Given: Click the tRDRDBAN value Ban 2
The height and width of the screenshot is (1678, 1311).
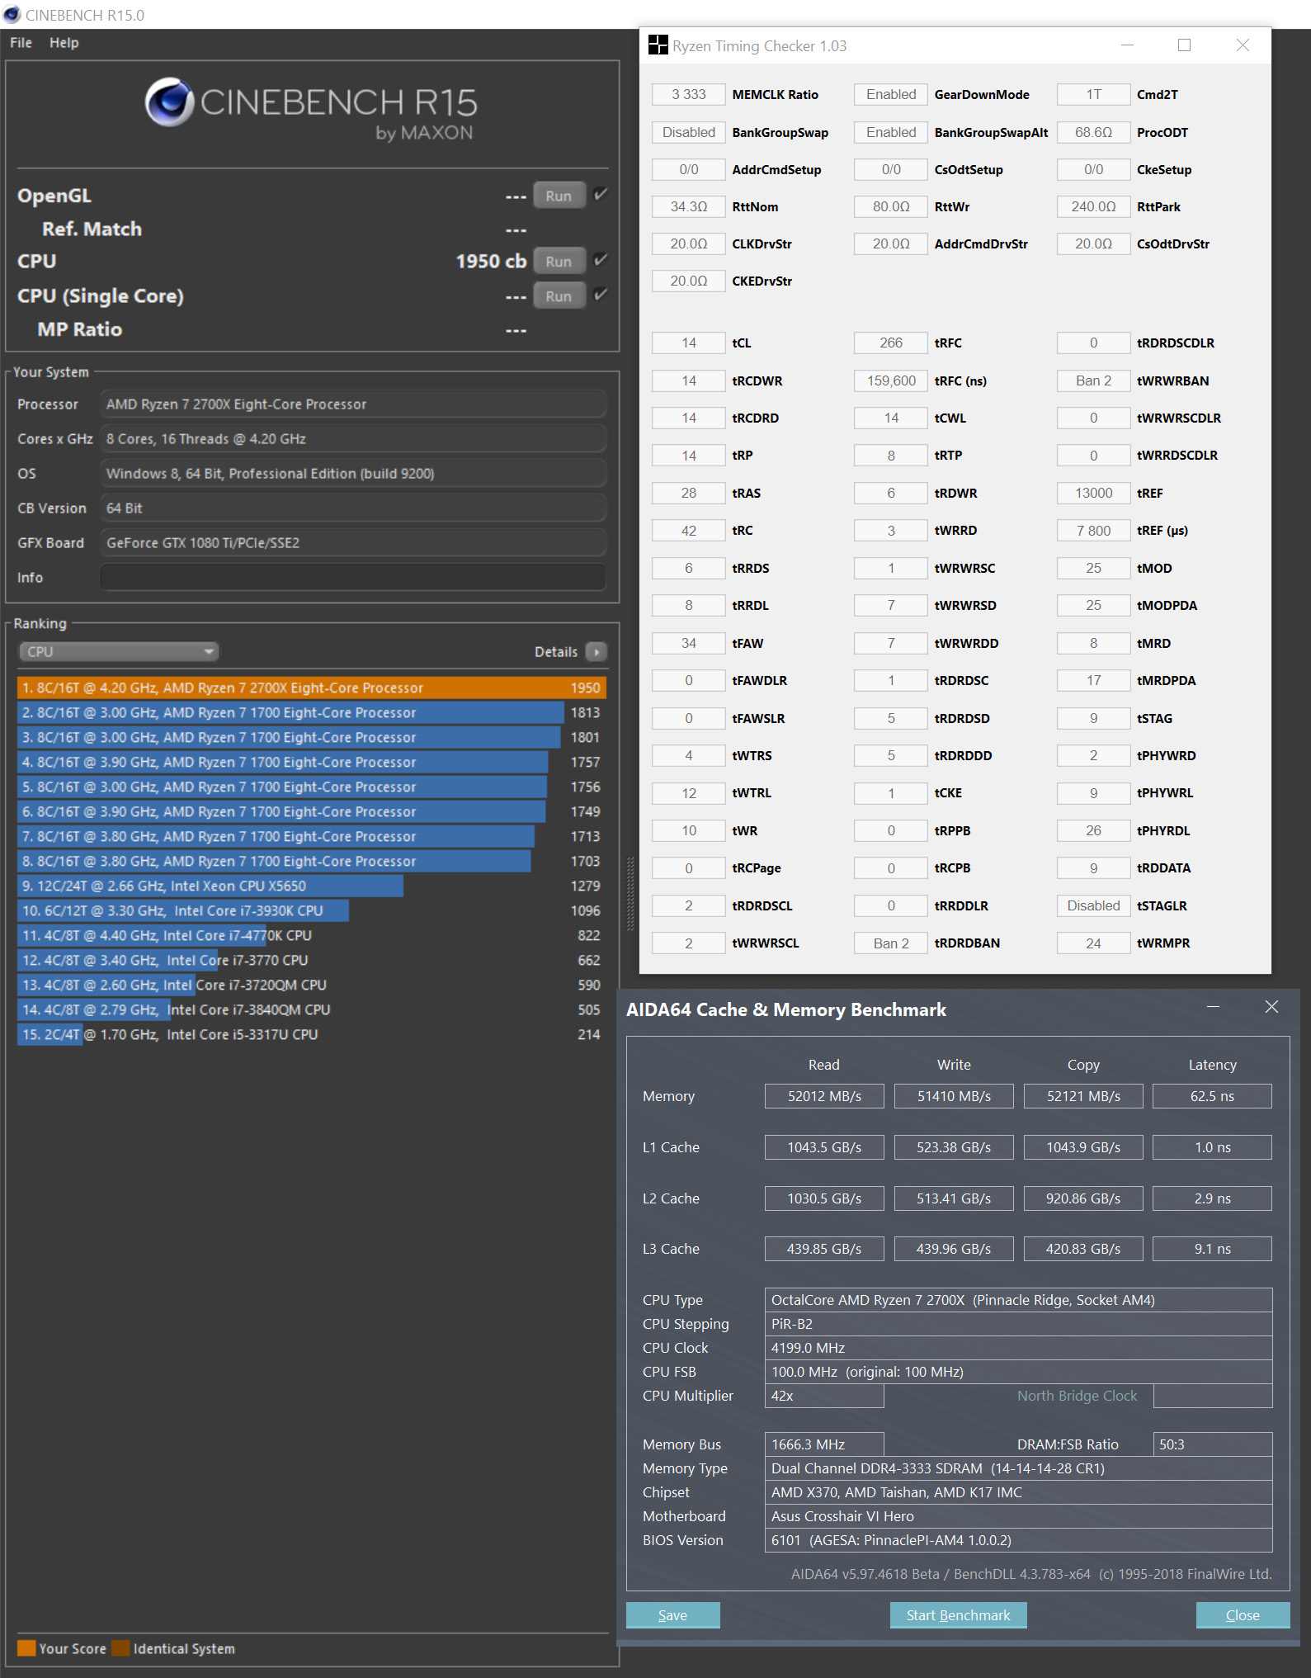Looking at the screenshot, I should [x=890, y=943].
